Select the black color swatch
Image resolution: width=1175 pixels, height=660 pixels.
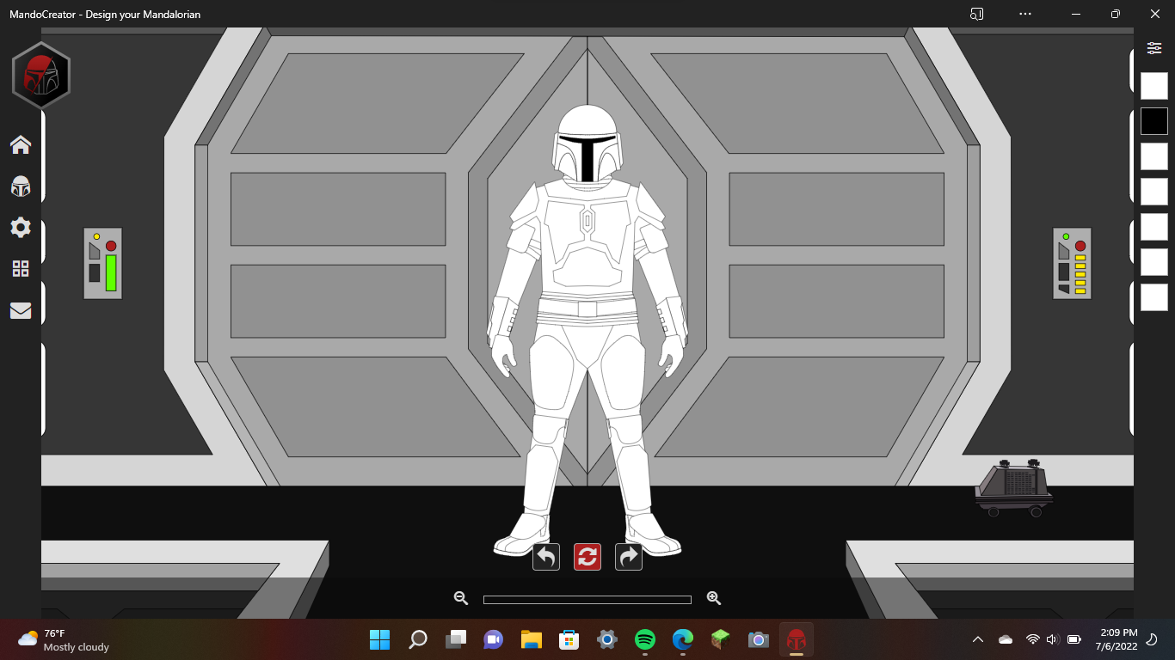pyautogui.click(x=1154, y=121)
